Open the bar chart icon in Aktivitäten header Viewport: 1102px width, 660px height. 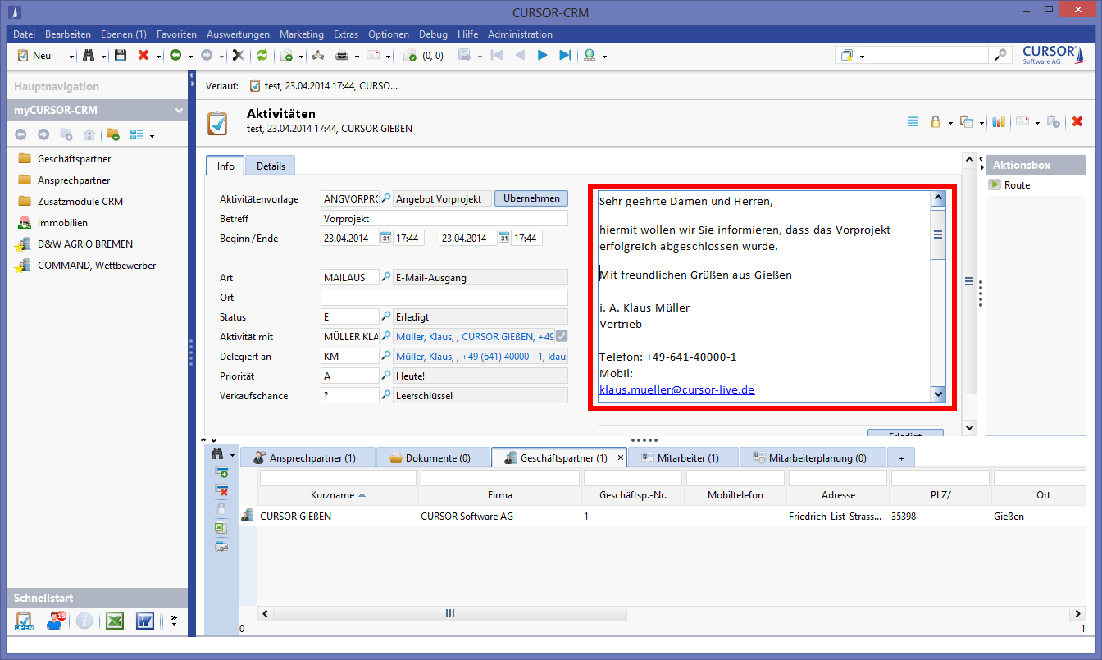(998, 121)
